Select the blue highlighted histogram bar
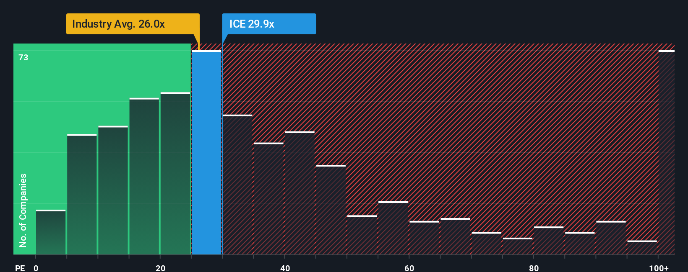The image size is (688, 272). [206, 152]
